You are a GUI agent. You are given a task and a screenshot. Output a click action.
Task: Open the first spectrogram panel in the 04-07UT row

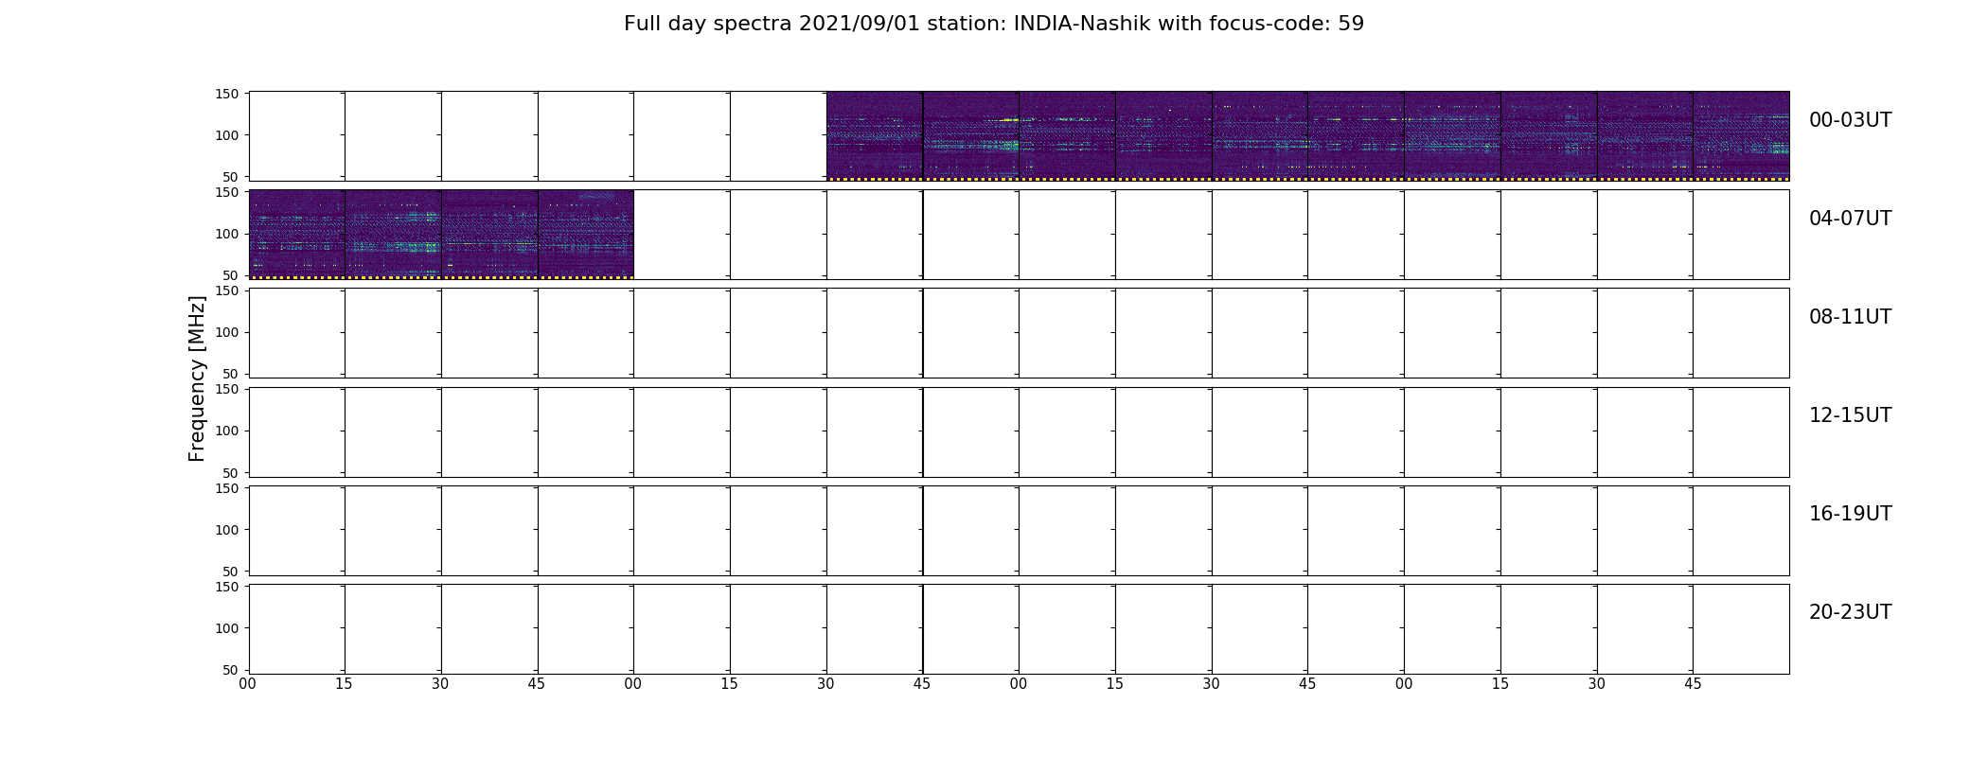(x=297, y=234)
